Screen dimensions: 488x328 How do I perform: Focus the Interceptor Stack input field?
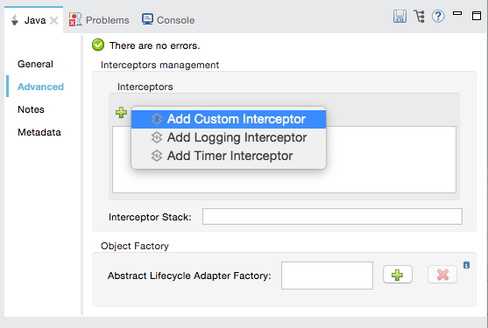pyautogui.click(x=332, y=217)
